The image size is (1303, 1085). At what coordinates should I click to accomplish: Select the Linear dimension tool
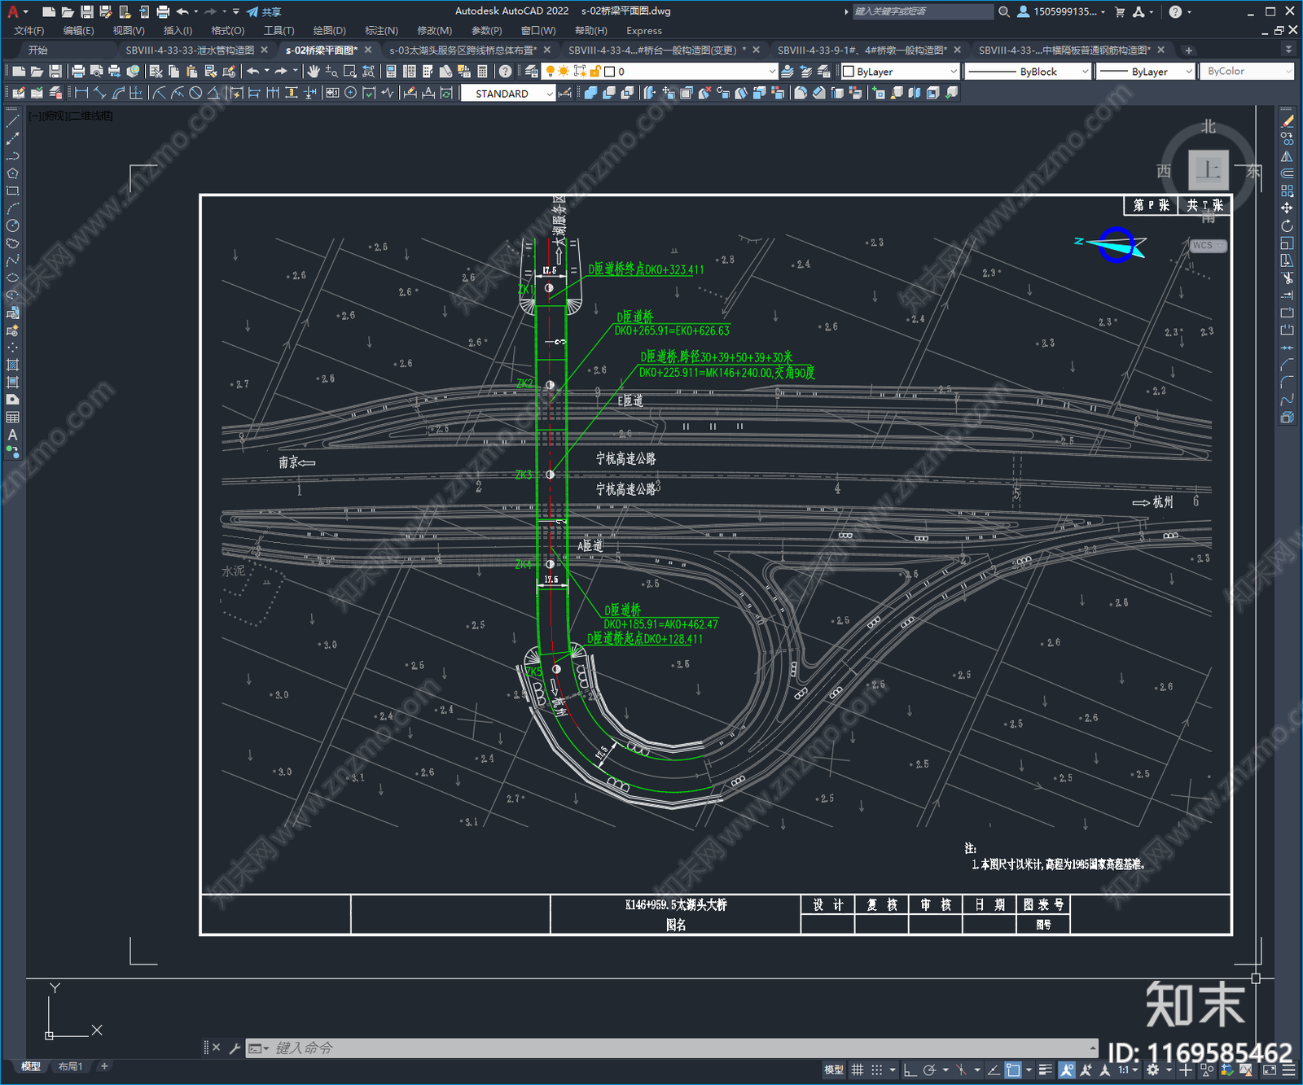click(81, 93)
